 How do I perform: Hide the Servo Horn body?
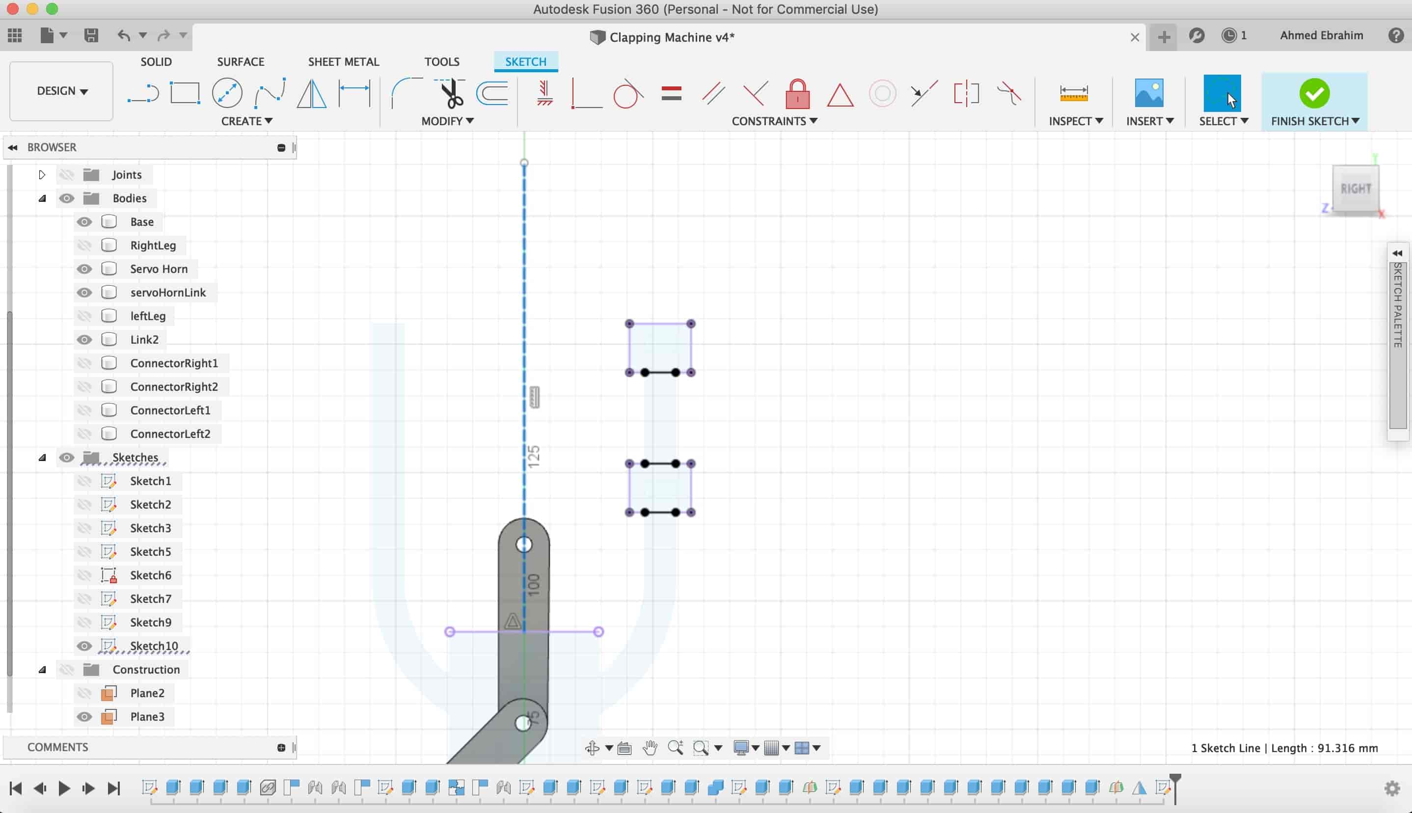point(84,269)
